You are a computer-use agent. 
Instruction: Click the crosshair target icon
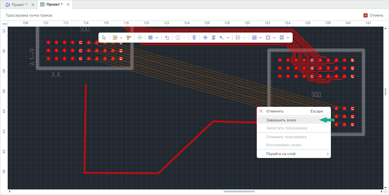[205, 38]
